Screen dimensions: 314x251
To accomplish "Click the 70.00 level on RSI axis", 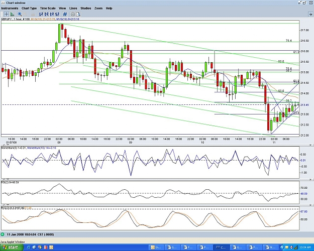I will (x=303, y=188).
